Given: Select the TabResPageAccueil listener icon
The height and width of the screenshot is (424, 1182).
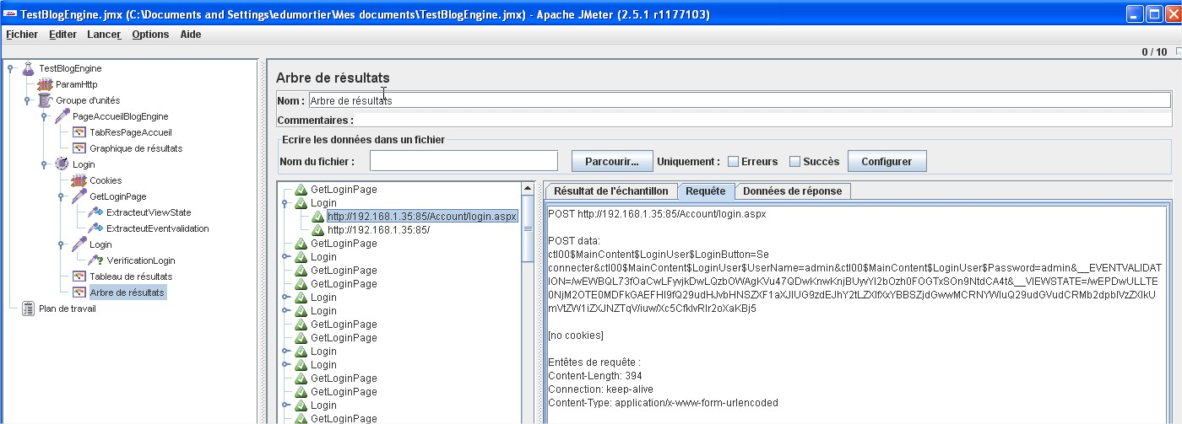Looking at the screenshot, I should point(79,132).
